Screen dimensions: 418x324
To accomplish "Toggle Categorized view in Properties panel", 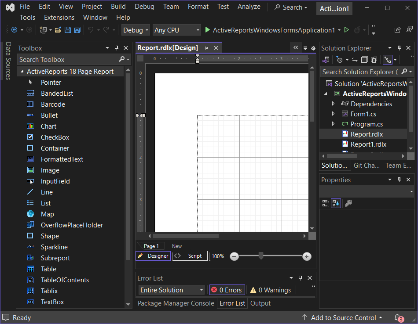I will point(326,203).
